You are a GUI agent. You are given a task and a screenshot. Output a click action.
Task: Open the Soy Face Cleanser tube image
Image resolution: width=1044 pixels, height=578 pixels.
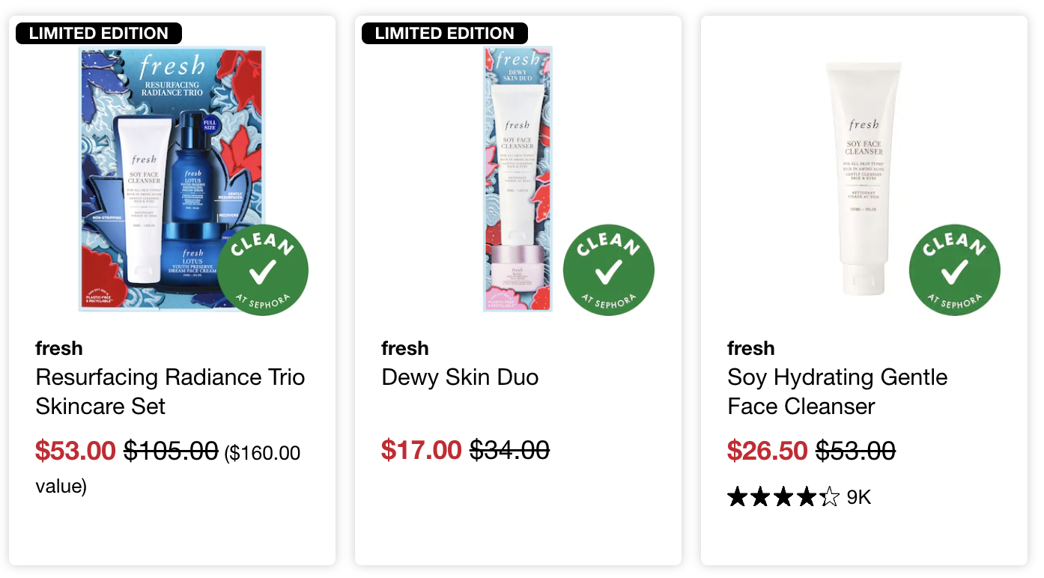click(864, 179)
